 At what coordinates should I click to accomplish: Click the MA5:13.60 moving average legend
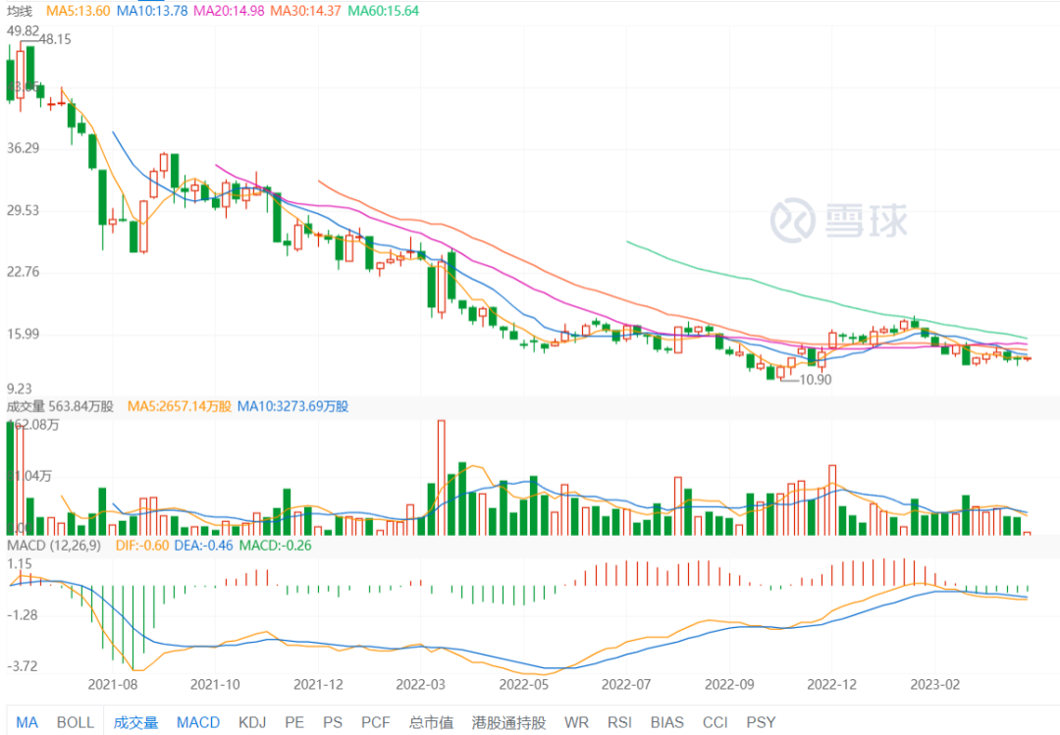(78, 10)
